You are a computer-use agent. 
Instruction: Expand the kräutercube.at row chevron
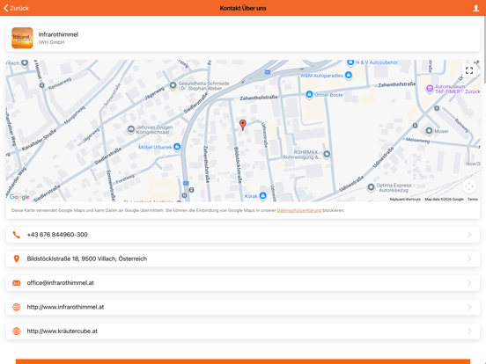coord(469,331)
